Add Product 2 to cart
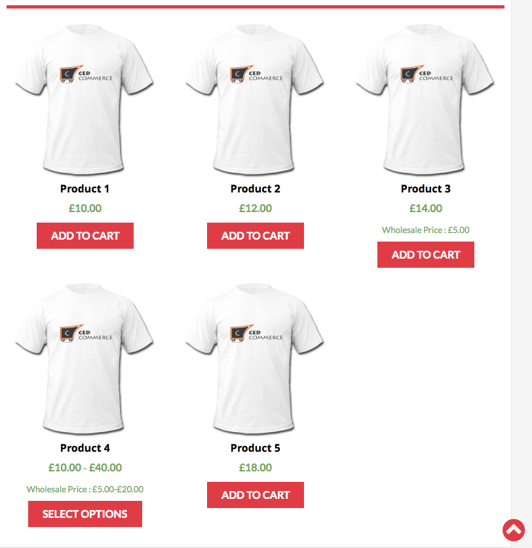Image resolution: width=532 pixels, height=548 pixels. pyautogui.click(x=256, y=236)
